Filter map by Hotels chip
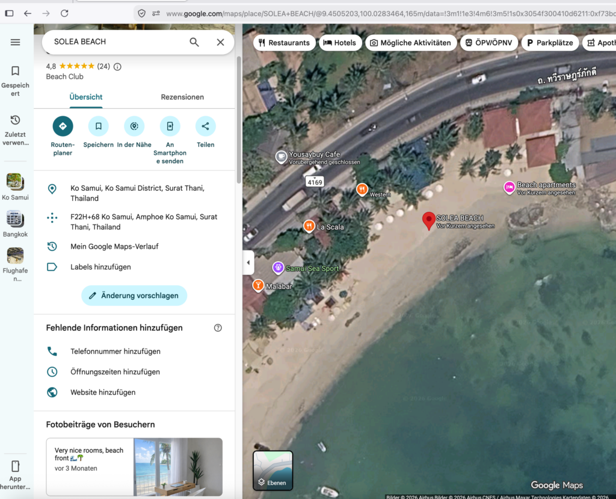The height and width of the screenshot is (499, 616). (340, 43)
